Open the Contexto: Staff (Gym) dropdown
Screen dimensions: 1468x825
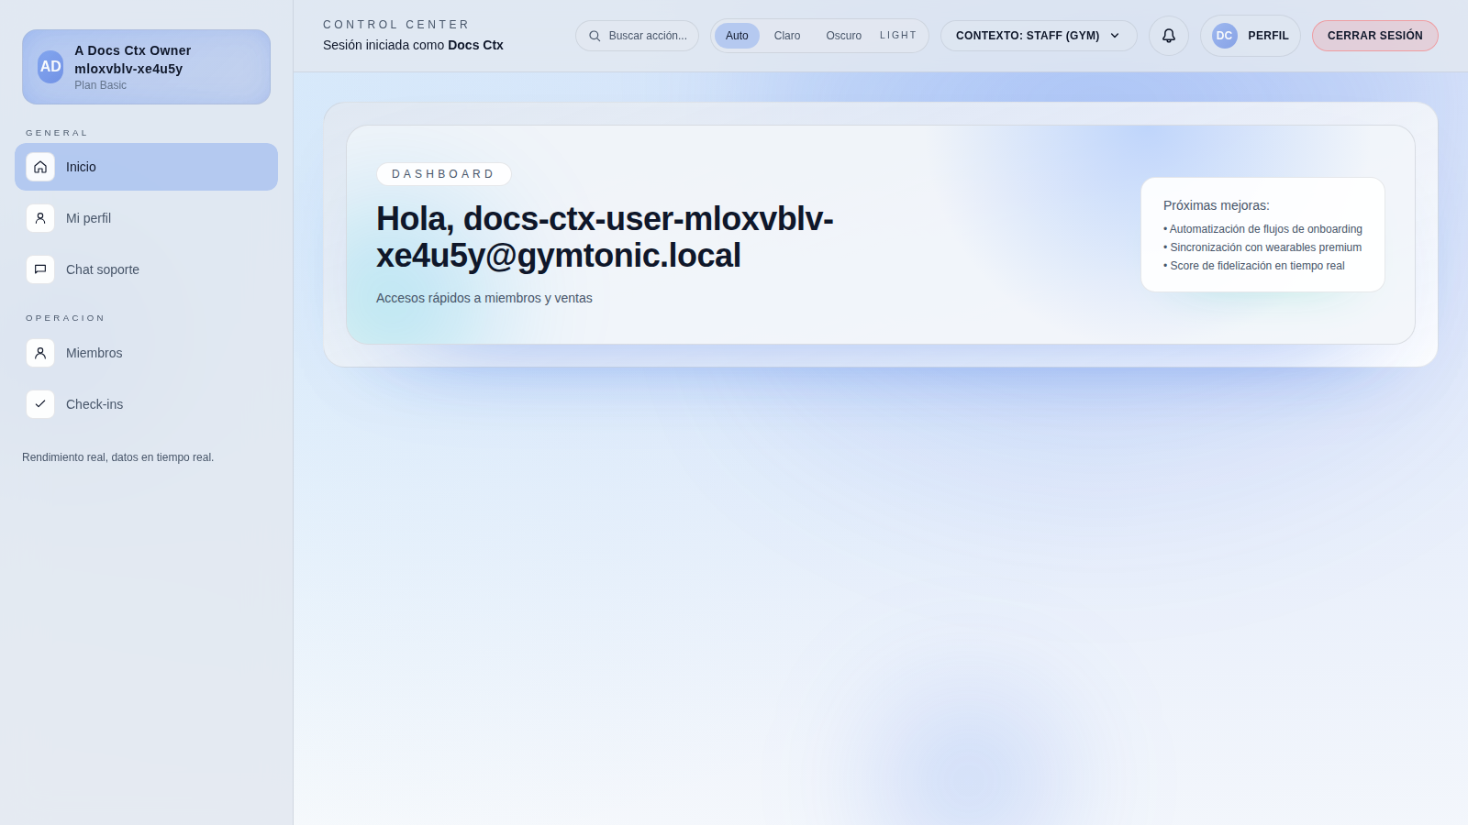point(1027,36)
